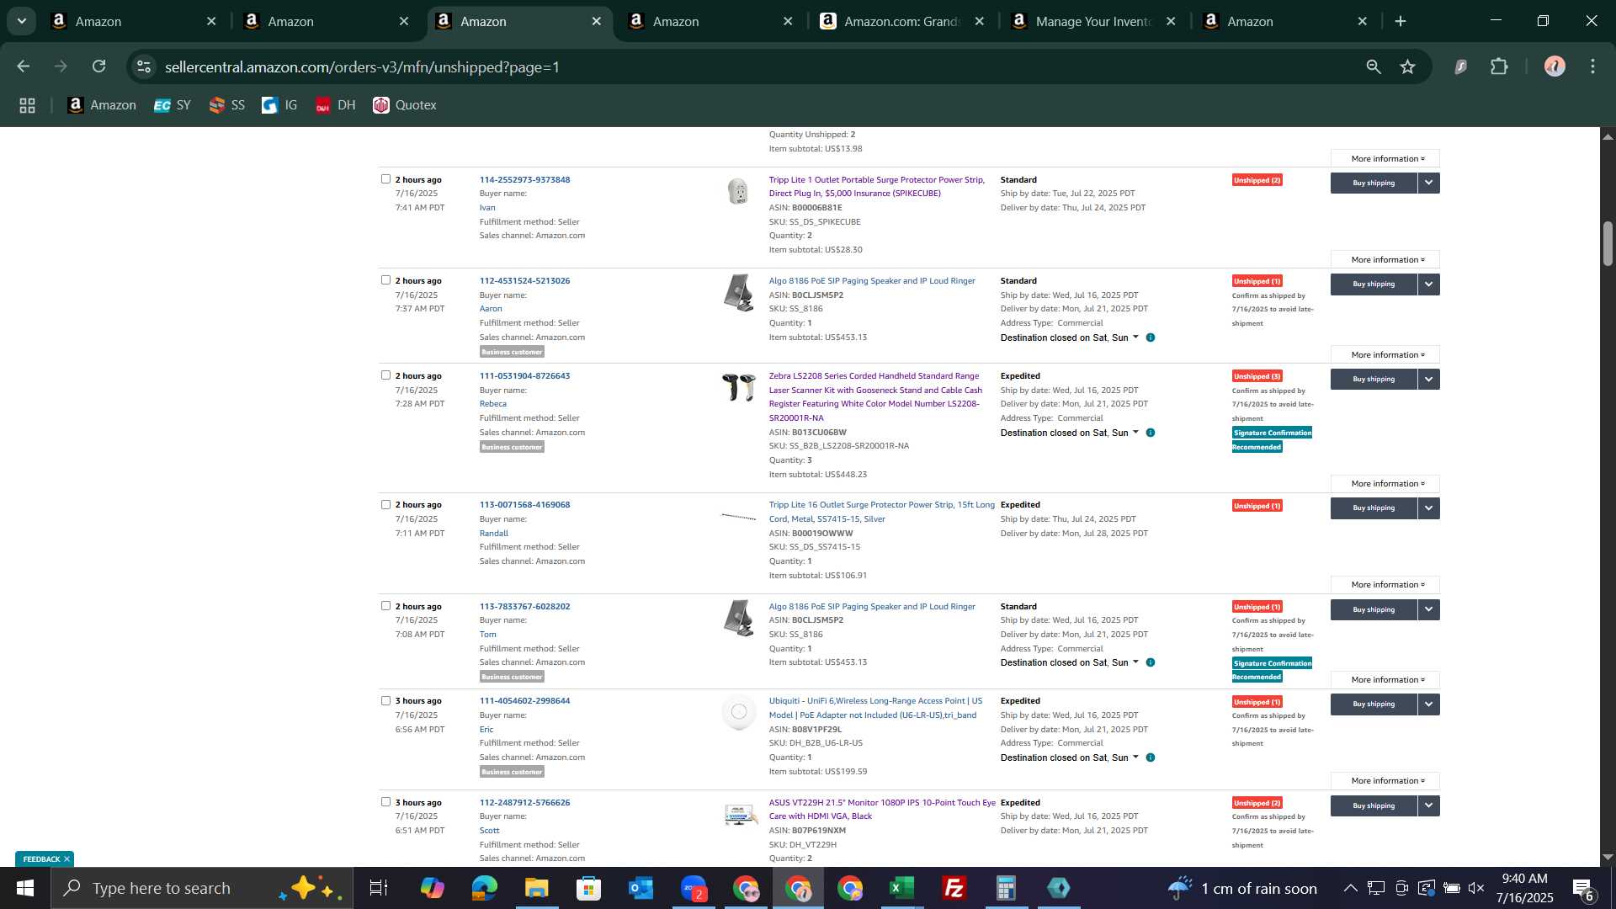Expand Buy shipping dropdown for Scott's order
This screenshot has width=1616, height=909.
[1428, 805]
